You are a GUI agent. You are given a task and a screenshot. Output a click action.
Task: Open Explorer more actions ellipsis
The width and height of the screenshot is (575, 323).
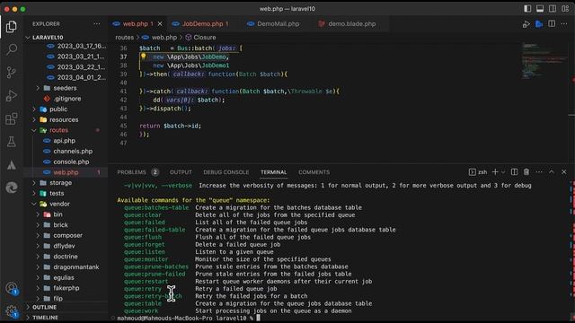point(97,24)
